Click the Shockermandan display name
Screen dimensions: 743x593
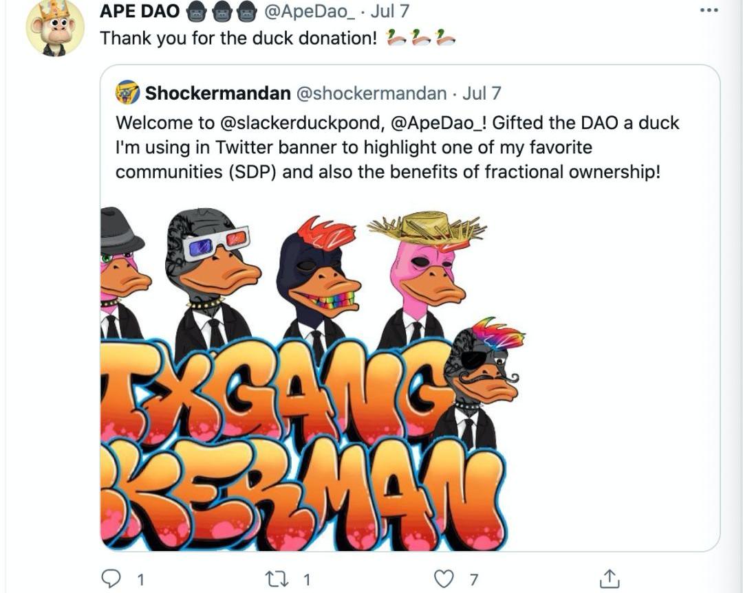point(217,93)
